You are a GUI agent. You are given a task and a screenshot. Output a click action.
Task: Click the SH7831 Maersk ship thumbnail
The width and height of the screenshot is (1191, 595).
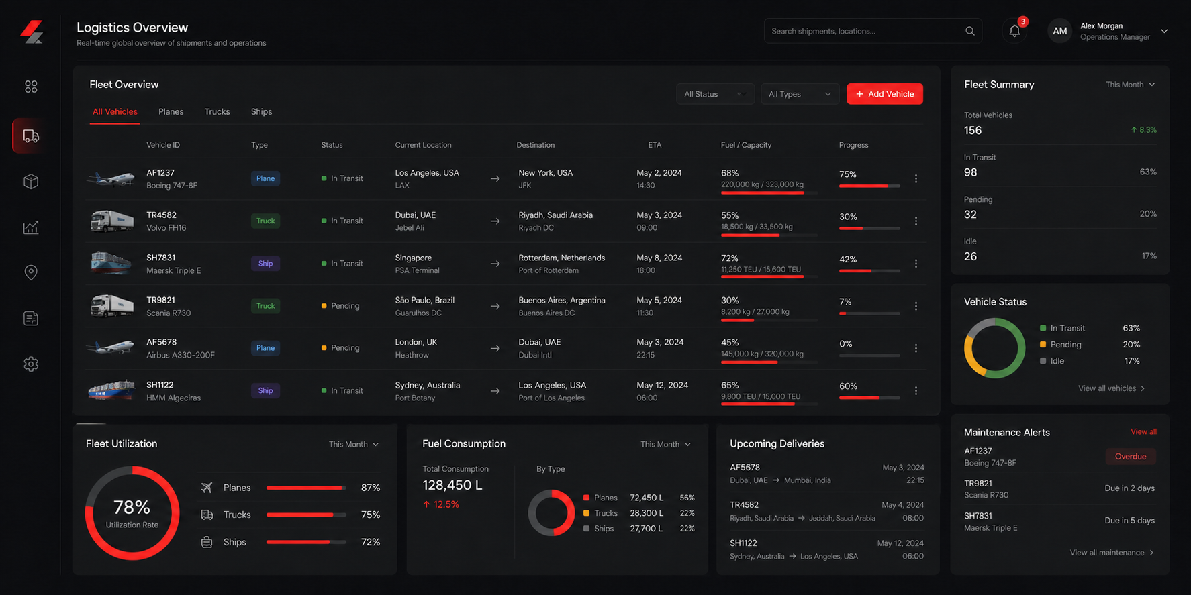click(111, 263)
